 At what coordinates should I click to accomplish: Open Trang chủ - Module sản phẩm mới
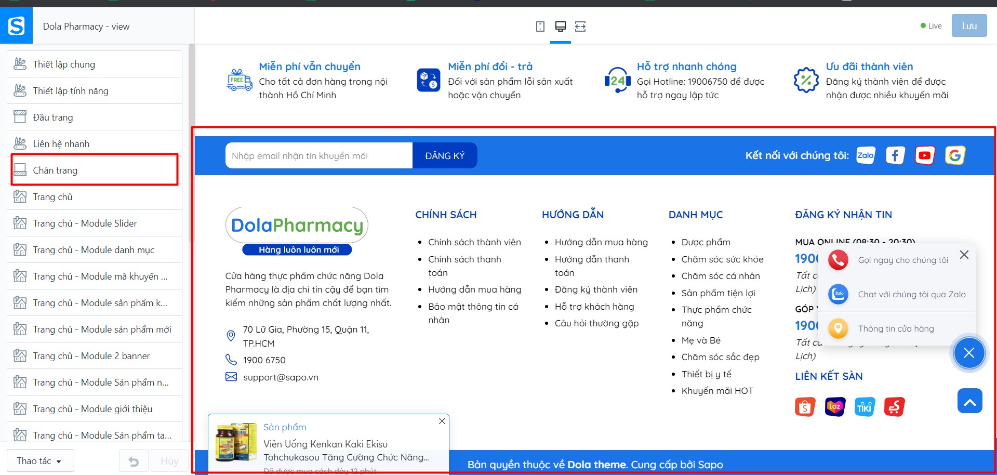click(95, 329)
